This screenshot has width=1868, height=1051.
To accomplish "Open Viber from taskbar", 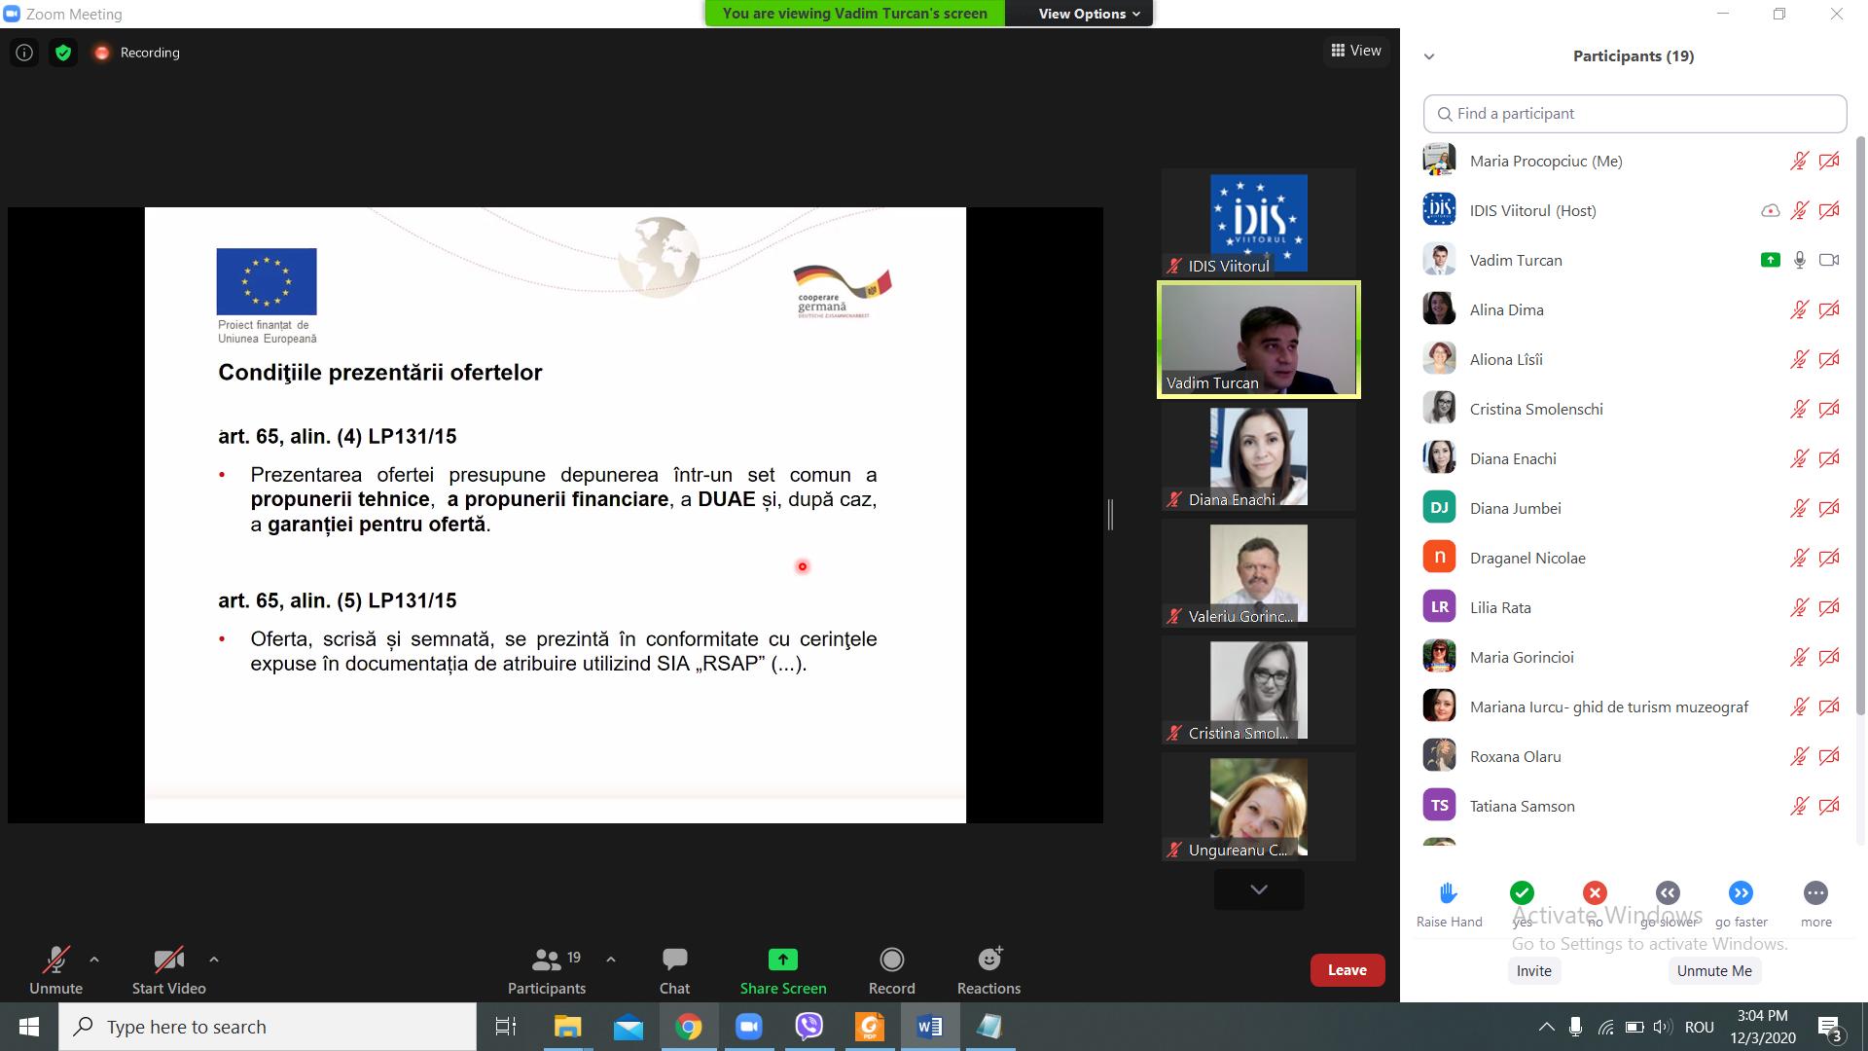I will click(809, 1027).
